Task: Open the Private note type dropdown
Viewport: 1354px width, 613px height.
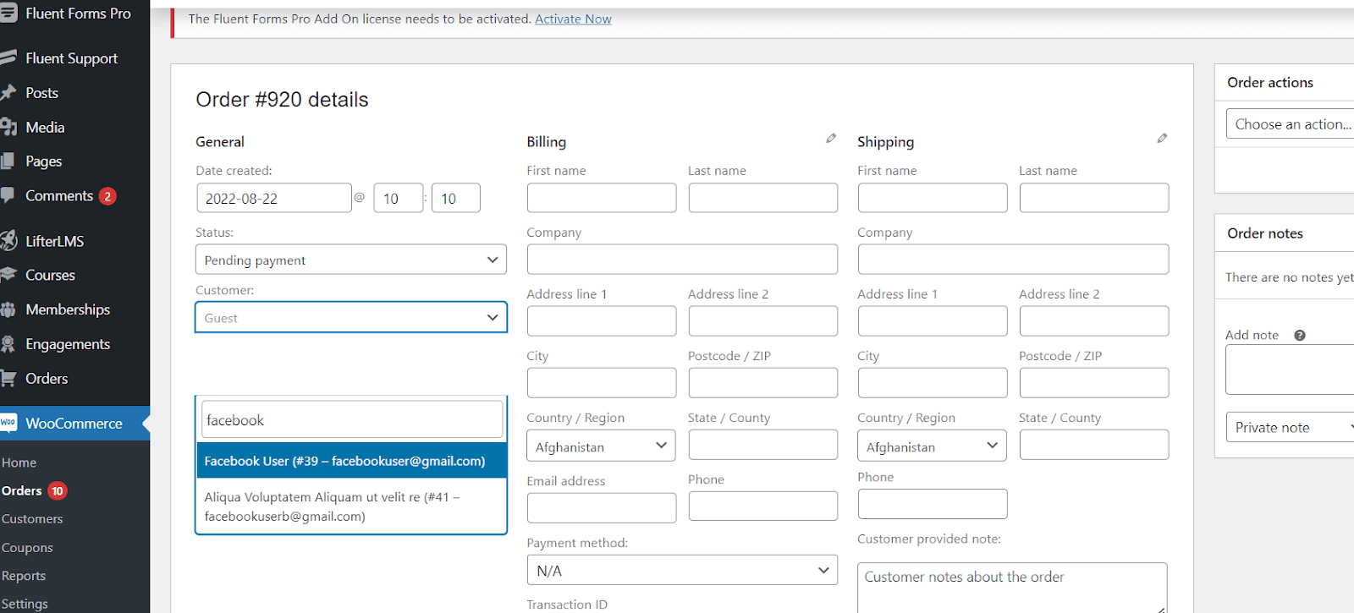Action: (1290, 427)
